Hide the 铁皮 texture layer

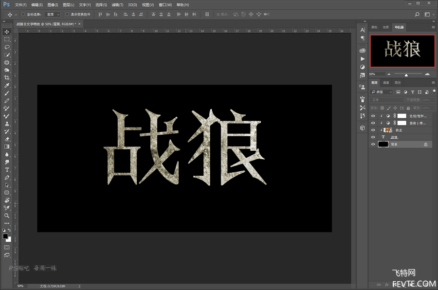coord(373,130)
